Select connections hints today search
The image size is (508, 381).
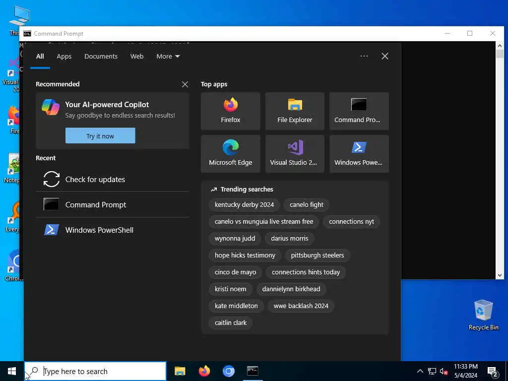[306, 272]
